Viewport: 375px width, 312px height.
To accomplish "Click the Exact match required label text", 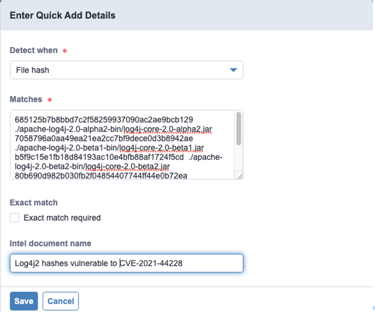I will click(62, 218).
